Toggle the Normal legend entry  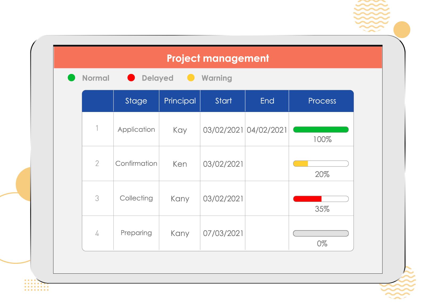[x=95, y=78]
